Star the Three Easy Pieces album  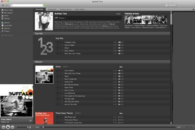pyautogui.click(x=121, y=113)
